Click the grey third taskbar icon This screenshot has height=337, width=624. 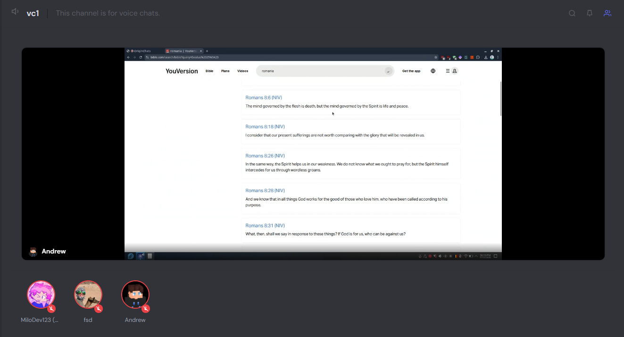(x=150, y=256)
